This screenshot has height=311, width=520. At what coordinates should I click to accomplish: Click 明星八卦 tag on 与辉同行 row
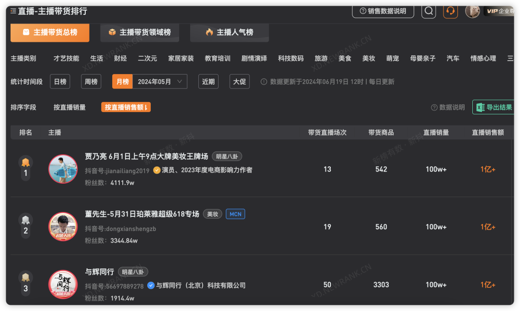(133, 272)
